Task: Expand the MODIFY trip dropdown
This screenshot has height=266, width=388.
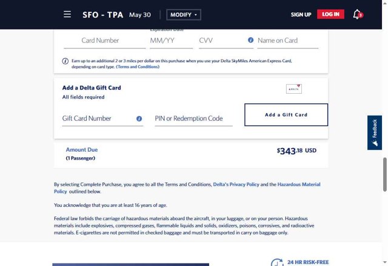Action: (x=184, y=15)
